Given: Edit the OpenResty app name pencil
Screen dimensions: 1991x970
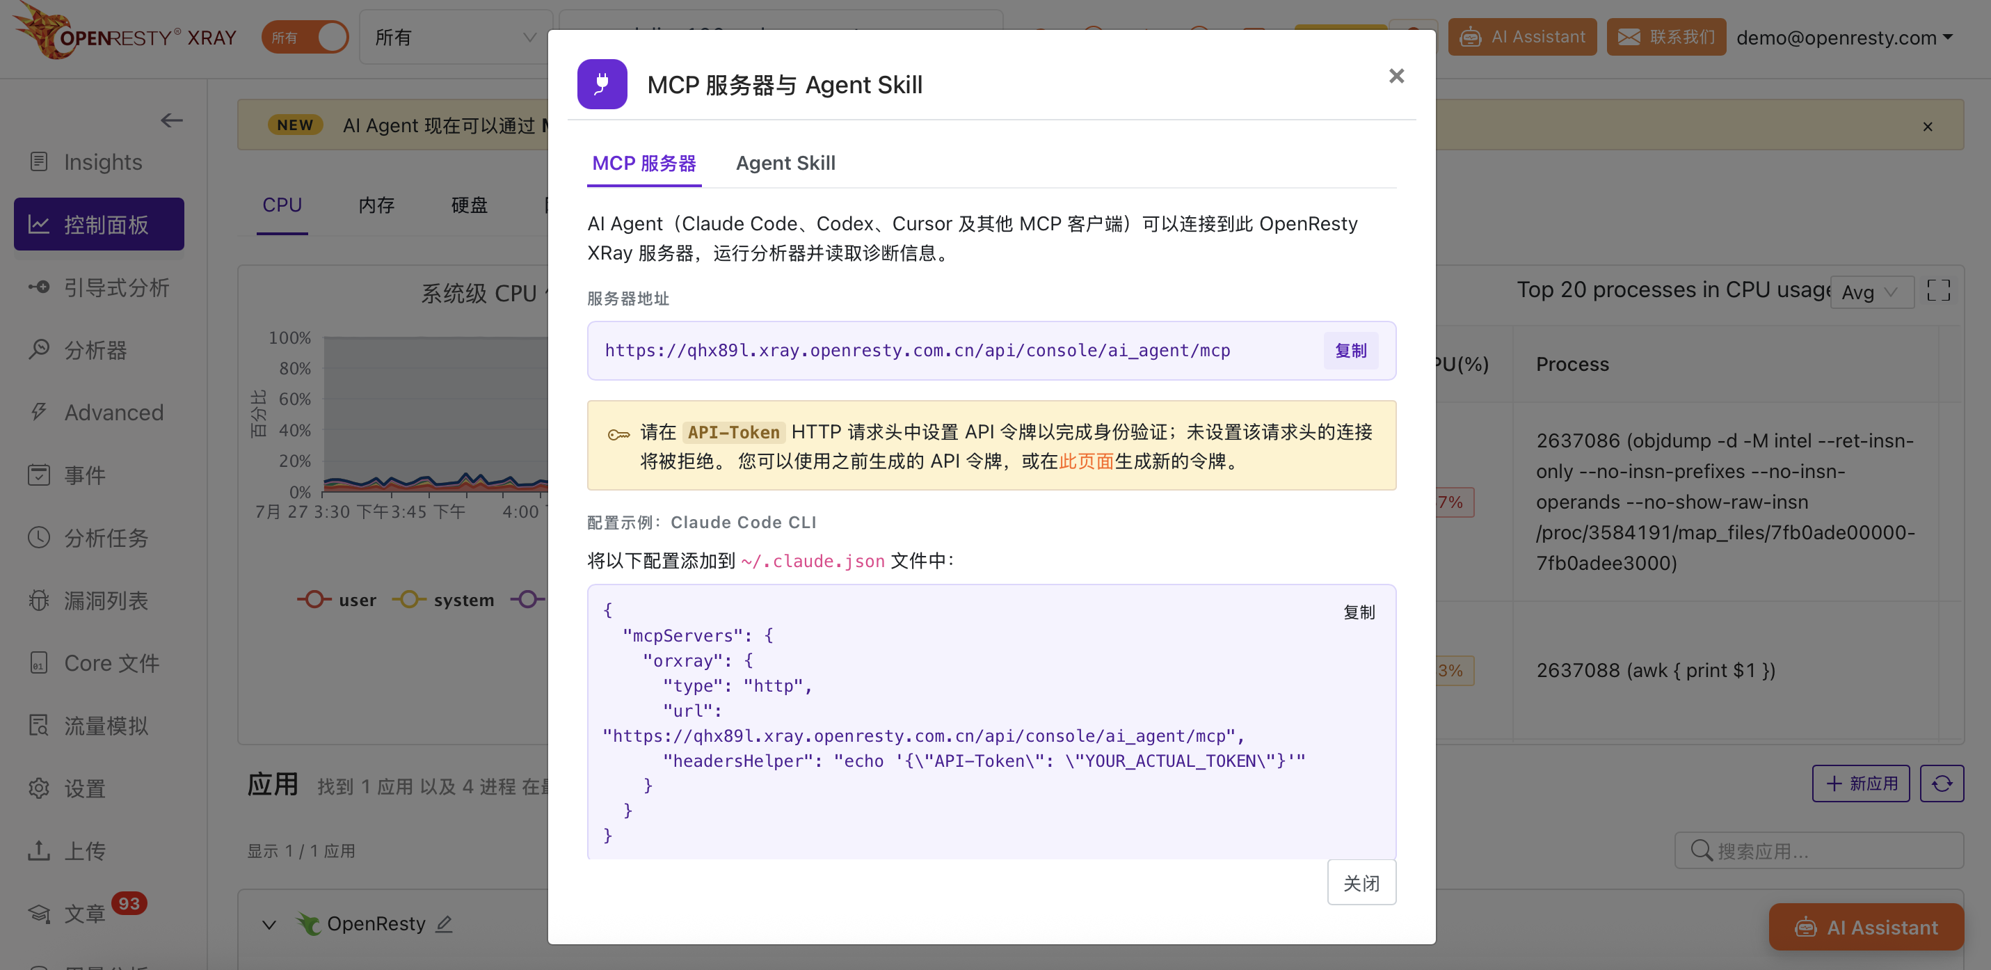Looking at the screenshot, I should (444, 923).
